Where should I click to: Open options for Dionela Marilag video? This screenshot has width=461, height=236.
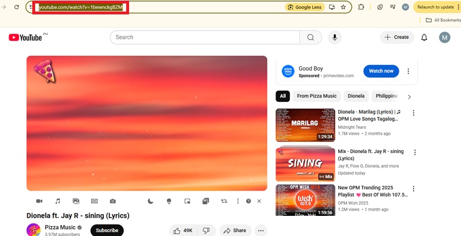pos(414,113)
